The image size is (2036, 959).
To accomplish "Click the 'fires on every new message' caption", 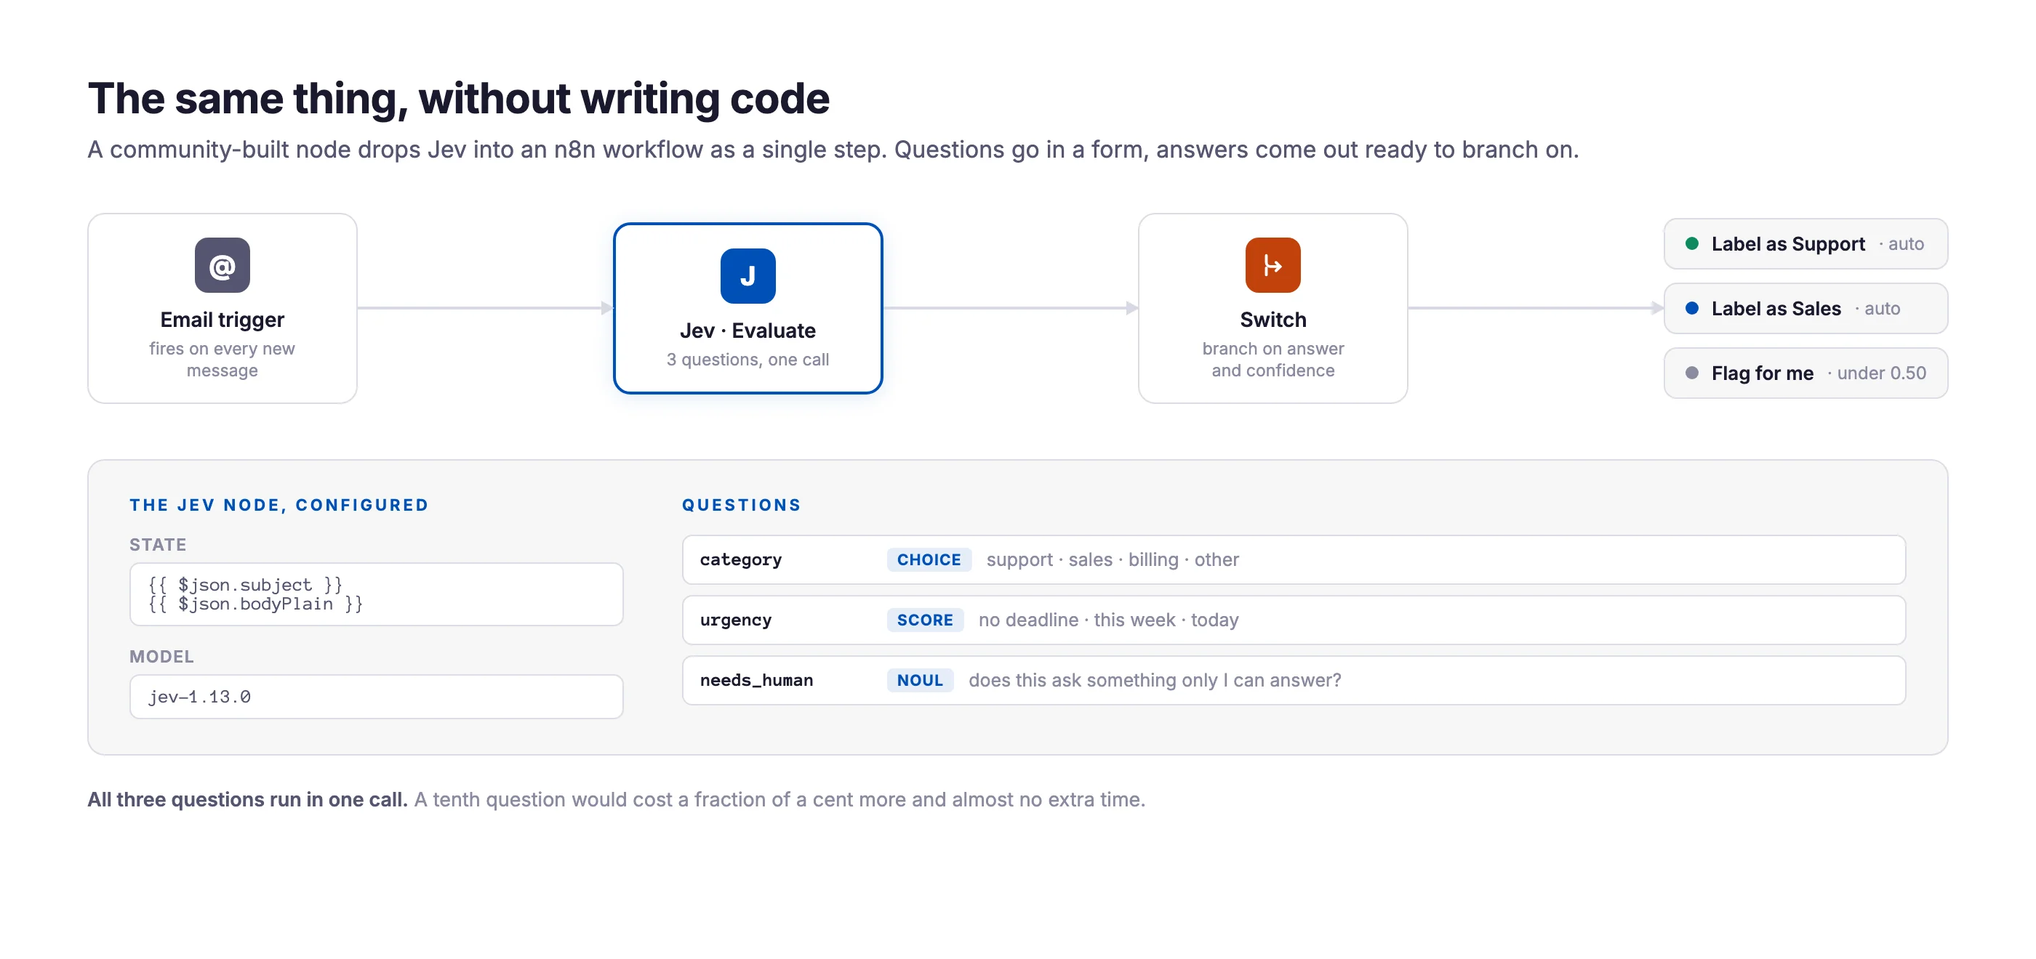I will click(222, 360).
